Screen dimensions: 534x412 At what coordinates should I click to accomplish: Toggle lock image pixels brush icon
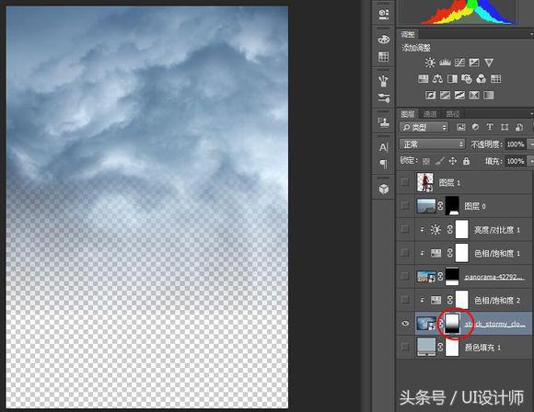click(x=440, y=161)
